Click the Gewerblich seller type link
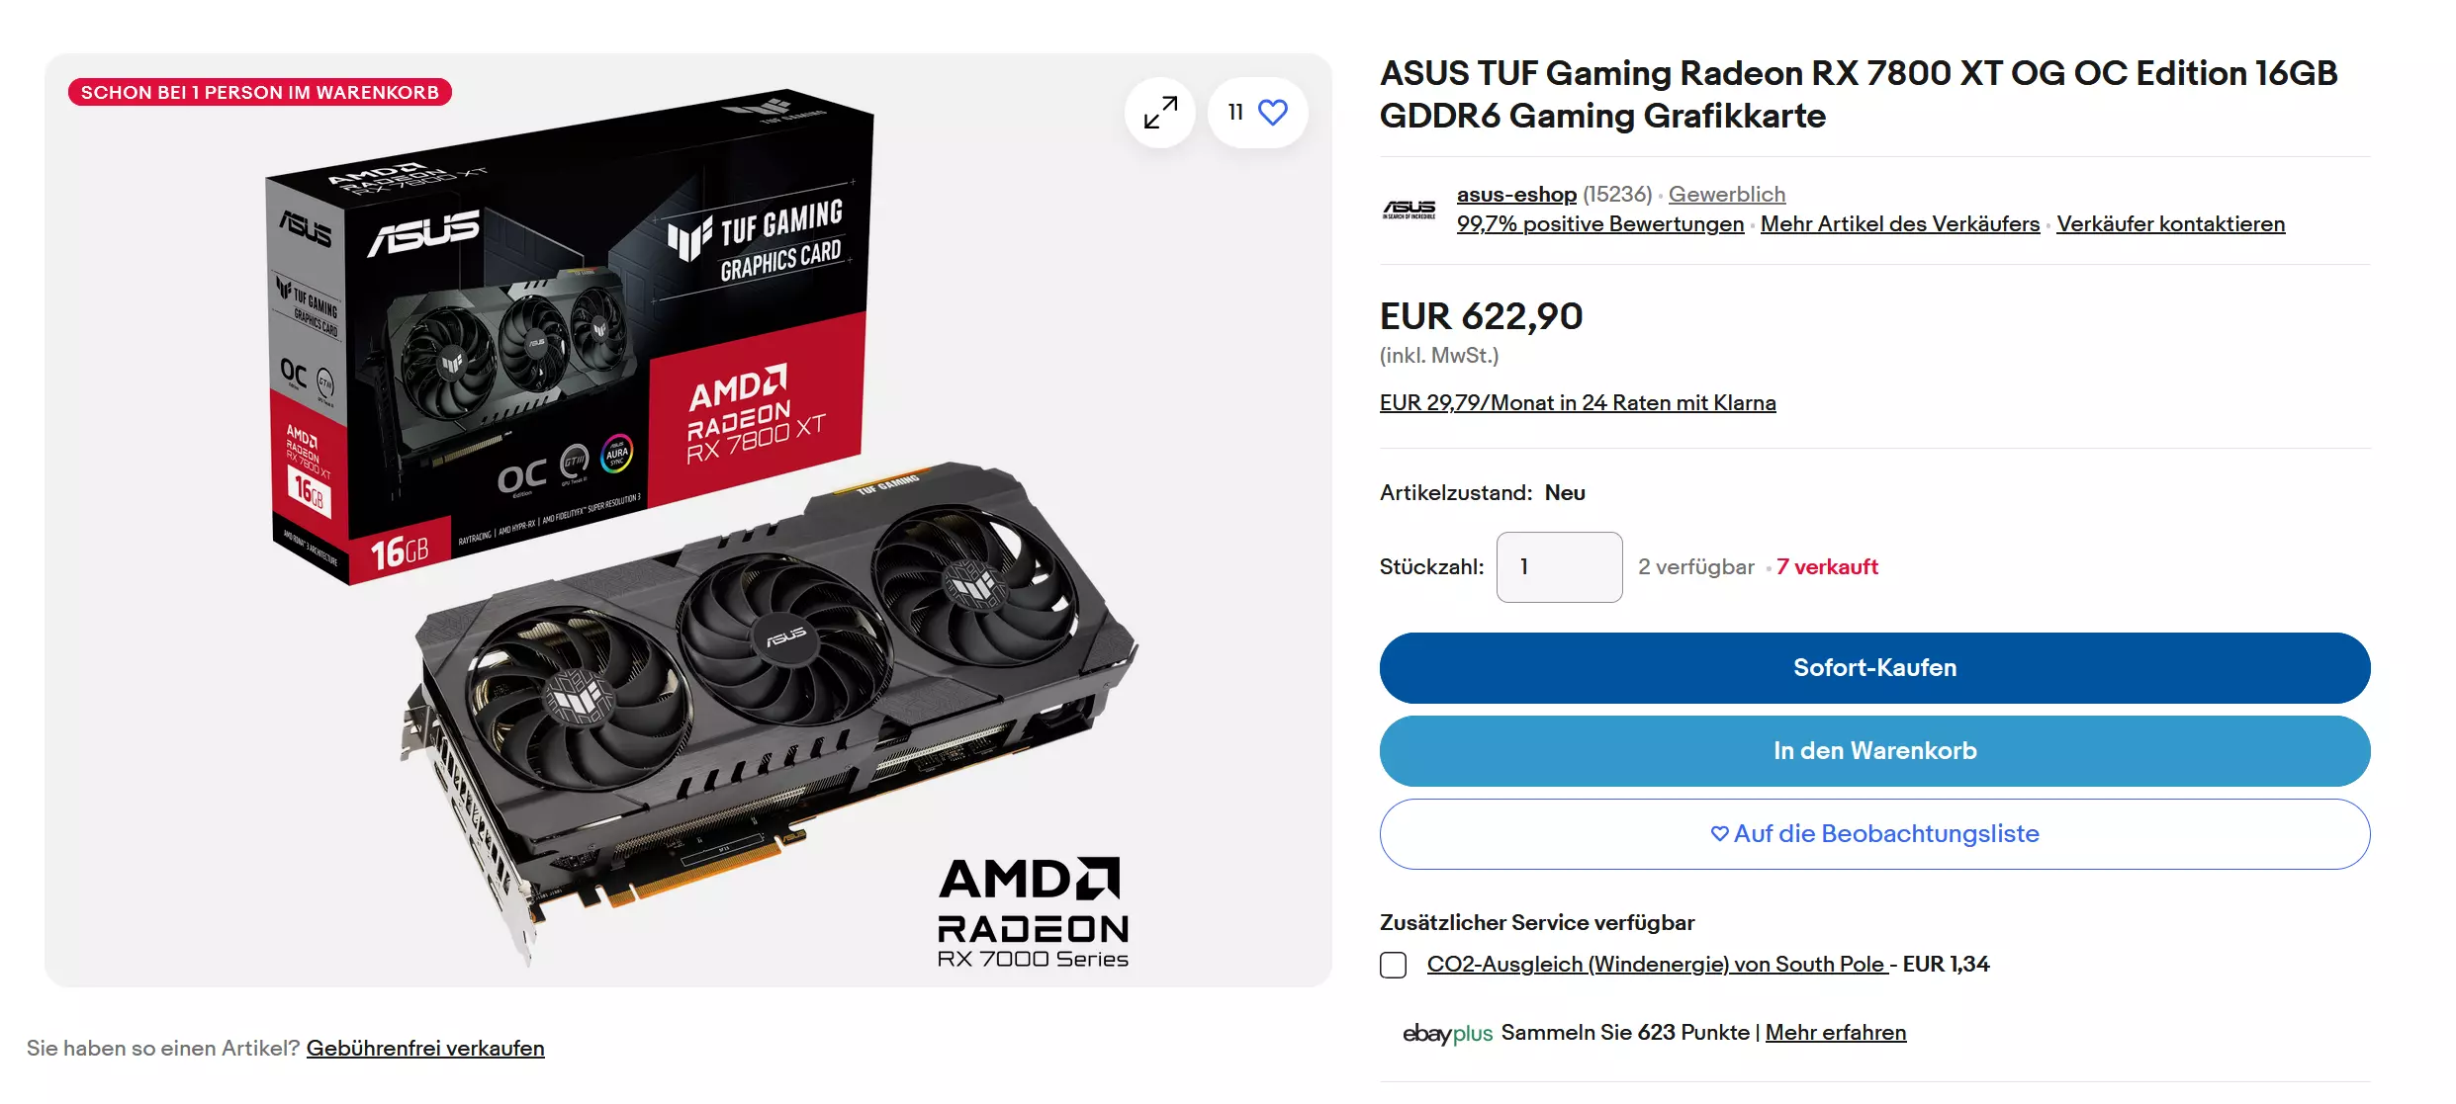The height and width of the screenshot is (1104, 2456). point(1726,195)
